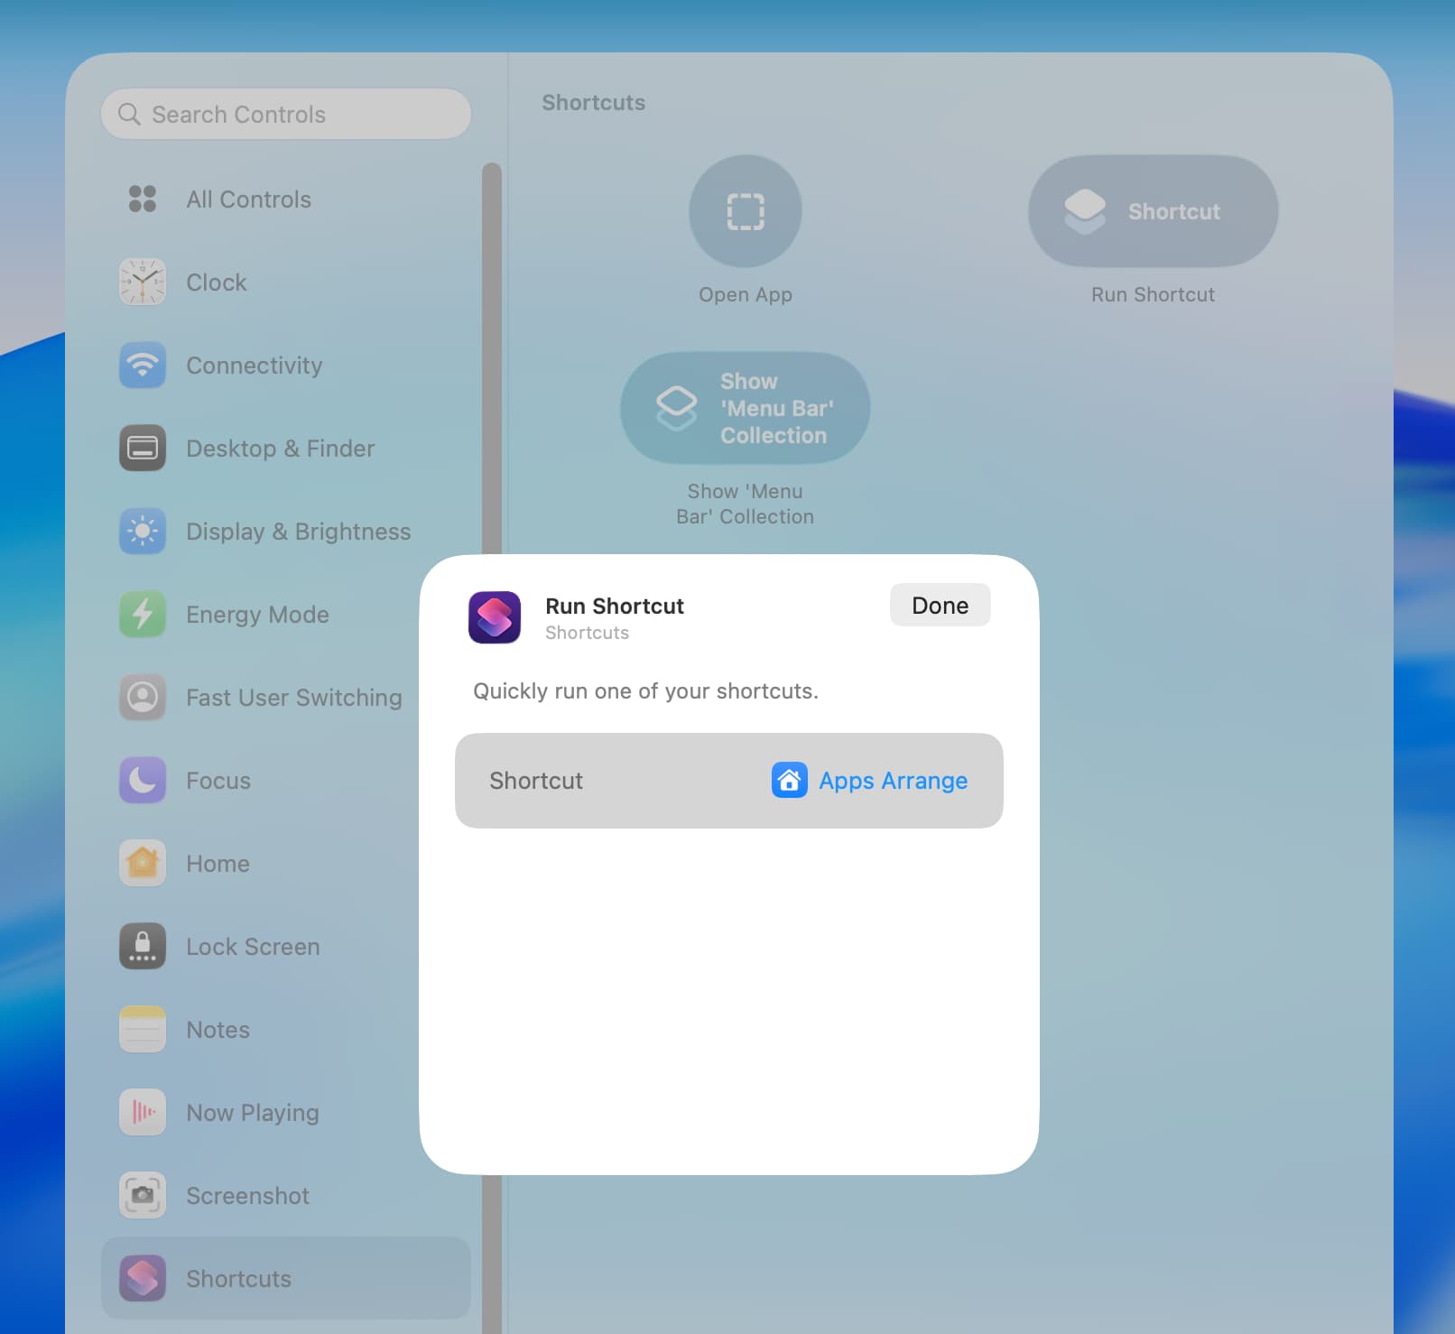The height and width of the screenshot is (1334, 1455).
Task: Click the Fast User Switching icon
Action: coord(143,697)
